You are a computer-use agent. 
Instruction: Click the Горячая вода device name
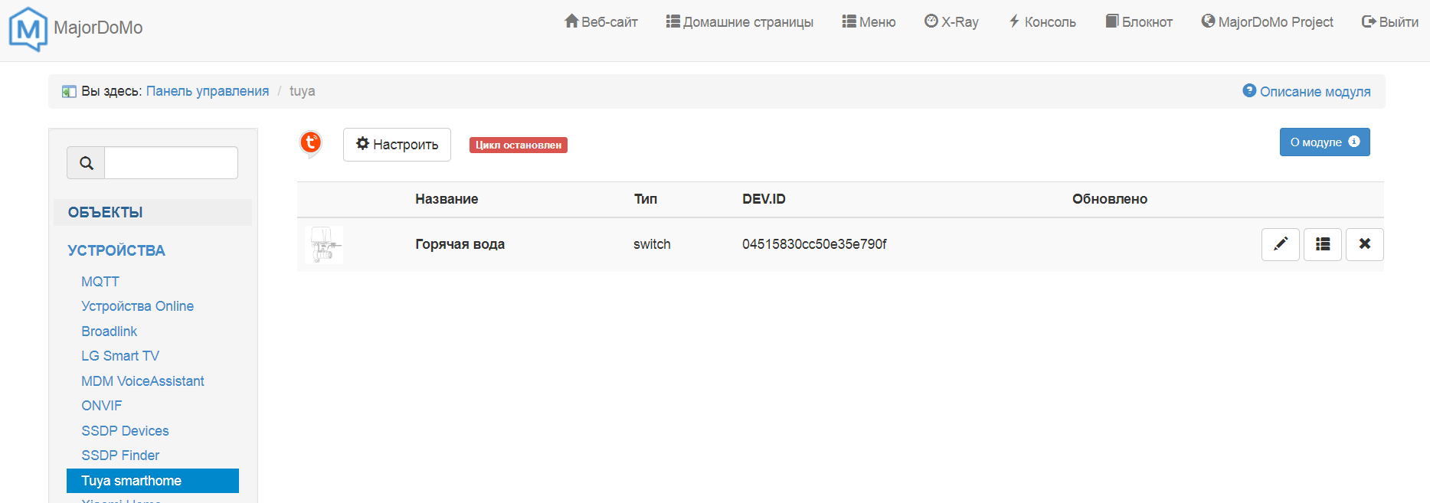pos(460,244)
